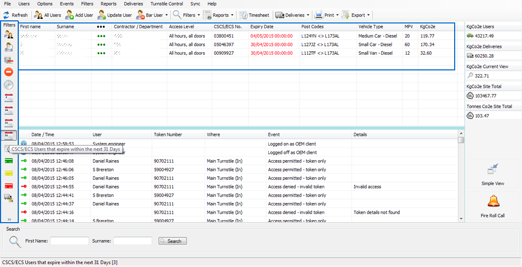Click the yellow card filter icon
The height and width of the screenshot is (267, 522).
pyautogui.click(x=9, y=173)
